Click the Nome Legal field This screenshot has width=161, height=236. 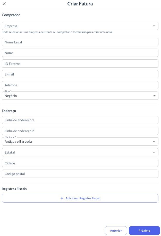(80, 42)
